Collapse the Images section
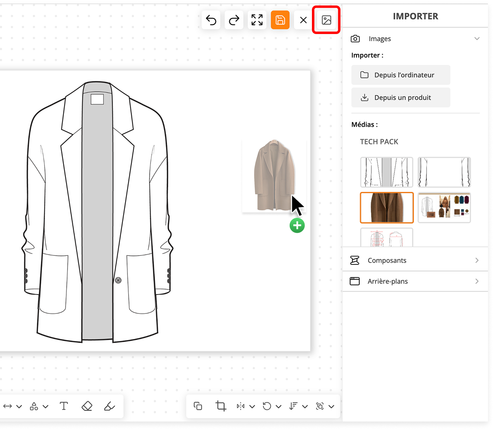The height and width of the screenshot is (430, 494). pyautogui.click(x=477, y=39)
